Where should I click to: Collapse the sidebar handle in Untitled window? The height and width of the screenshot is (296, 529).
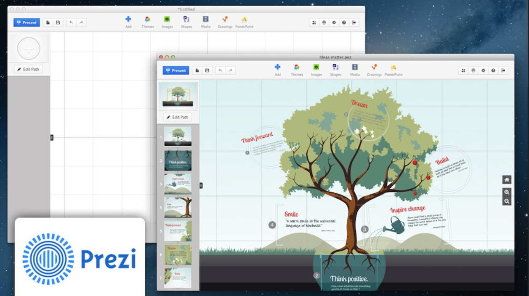pos(52,137)
